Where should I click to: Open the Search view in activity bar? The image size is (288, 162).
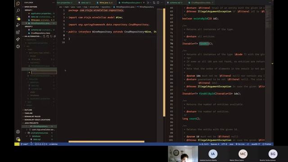click(x=18, y=11)
